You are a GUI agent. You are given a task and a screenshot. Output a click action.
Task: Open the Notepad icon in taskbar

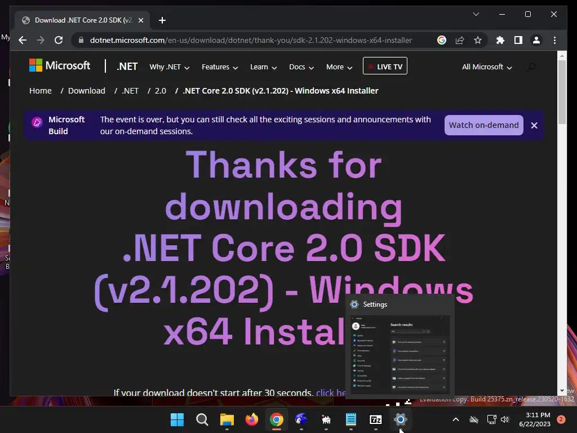coord(350,419)
